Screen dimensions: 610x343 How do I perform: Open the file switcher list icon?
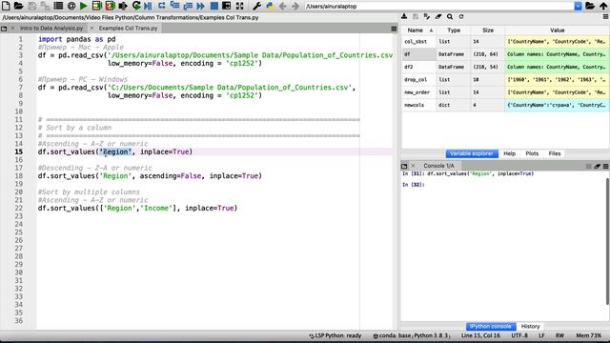click(x=58, y=6)
